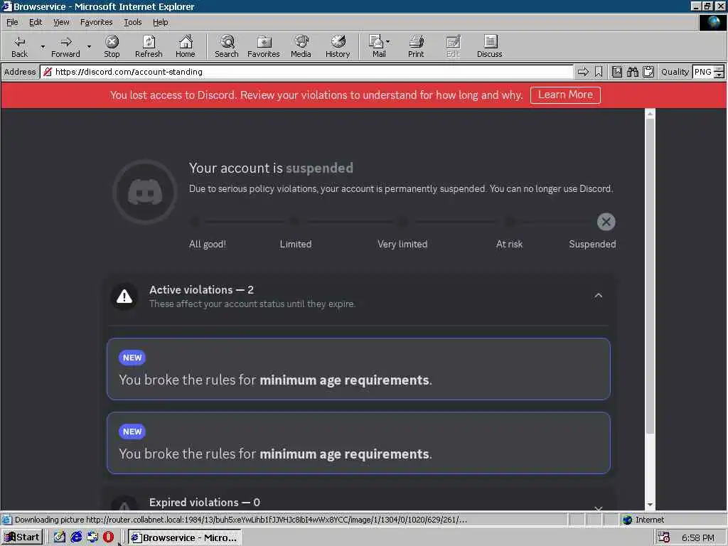Launch Internet Explorer from quick launch
The width and height of the screenshot is (728, 546).
tap(76, 537)
